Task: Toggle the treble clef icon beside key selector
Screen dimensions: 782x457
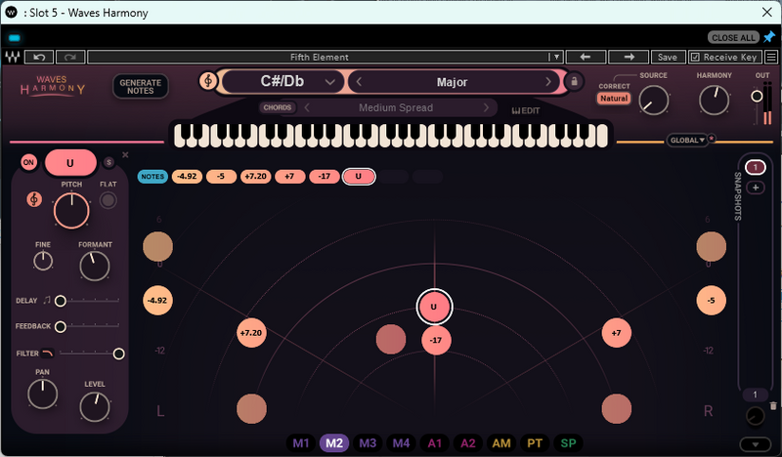Action: [208, 81]
